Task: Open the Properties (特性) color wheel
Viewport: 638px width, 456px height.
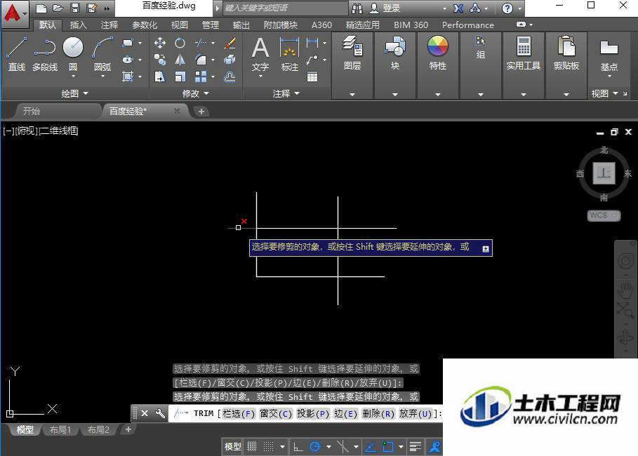Action: [437, 46]
